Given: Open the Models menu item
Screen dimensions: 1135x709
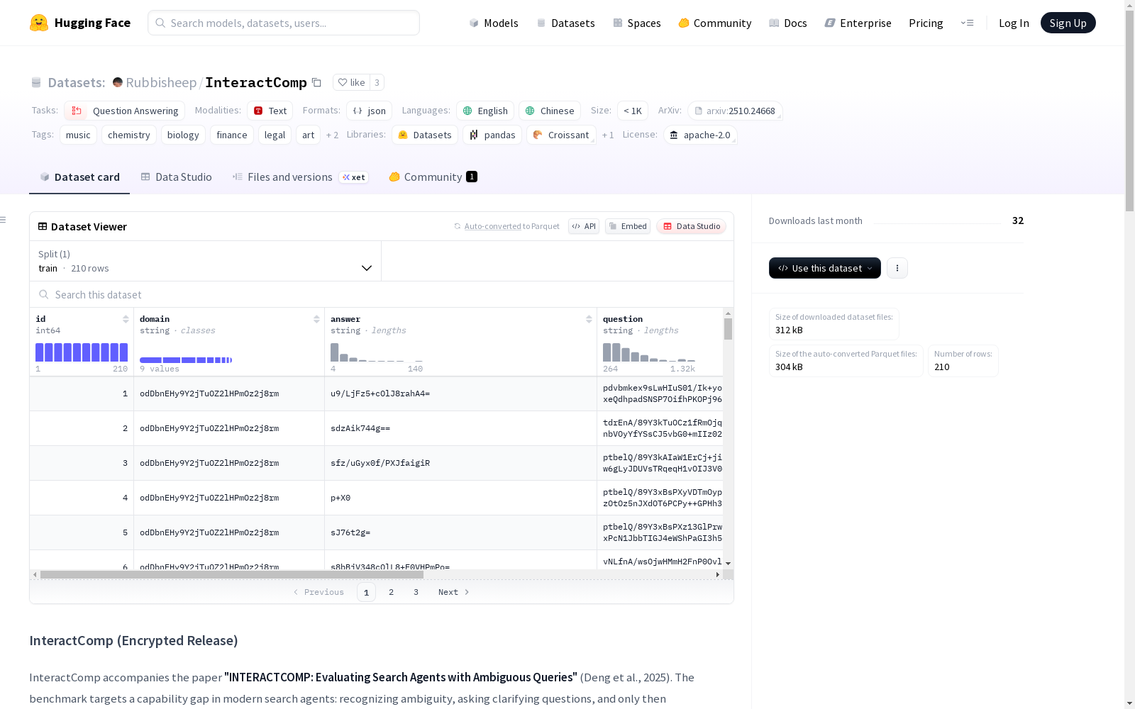Looking at the screenshot, I should click(494, 23).
